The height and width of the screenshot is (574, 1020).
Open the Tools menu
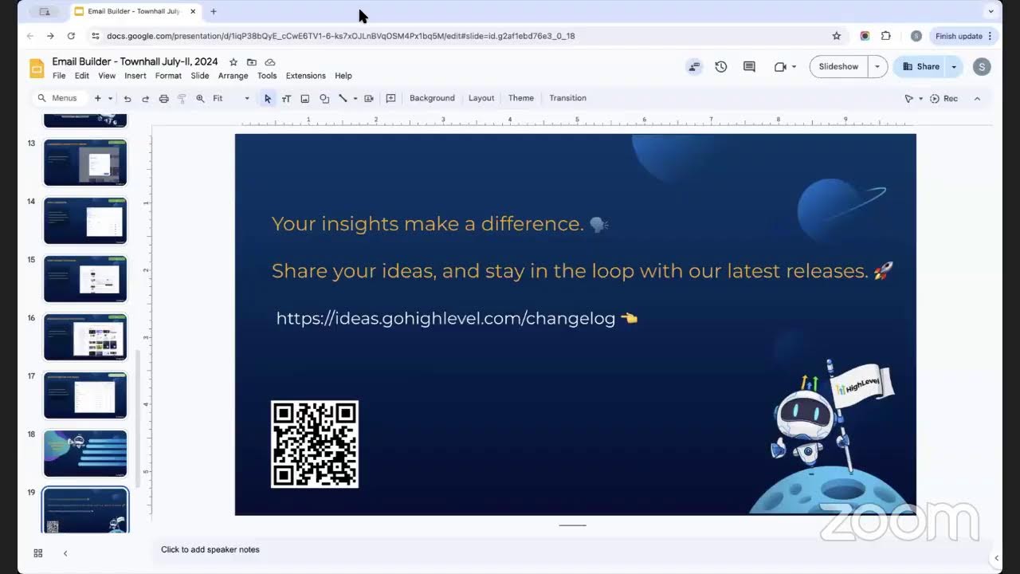pyautogui.click(x=267, y=76)
